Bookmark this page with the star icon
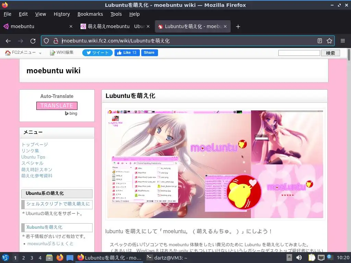 (329, 41)
